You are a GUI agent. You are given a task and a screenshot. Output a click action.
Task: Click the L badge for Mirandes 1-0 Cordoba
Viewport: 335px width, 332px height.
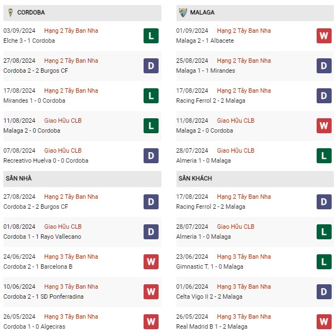151,95
